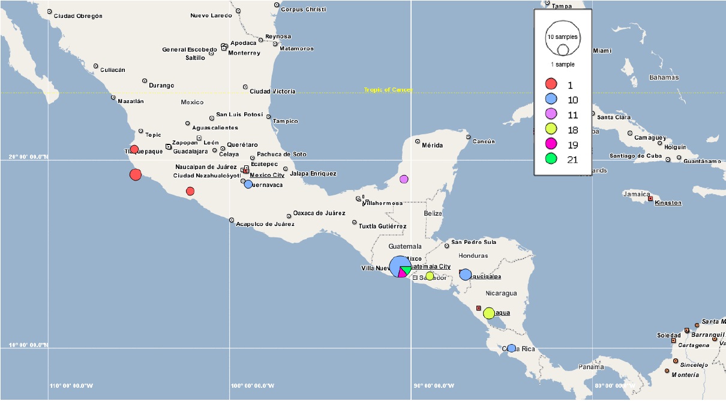Select the blue marker beside Juticalpa
Image resolution: width=726 pixels, height=401 pixels.
point(465,274)
